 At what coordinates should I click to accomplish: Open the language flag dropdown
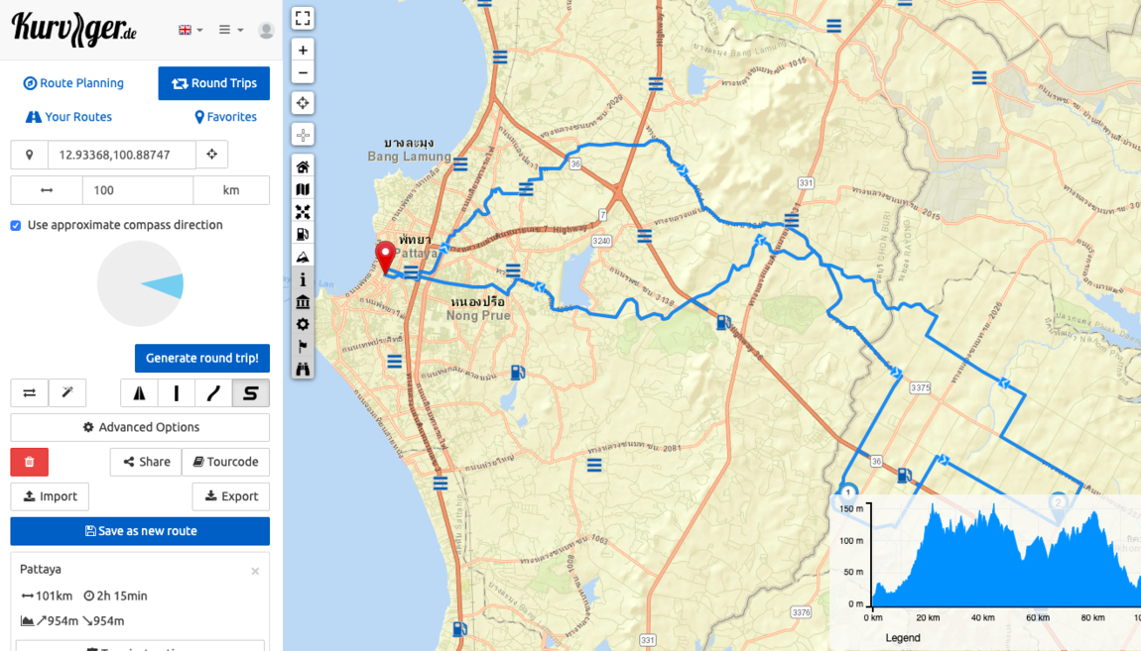(189, 29)
